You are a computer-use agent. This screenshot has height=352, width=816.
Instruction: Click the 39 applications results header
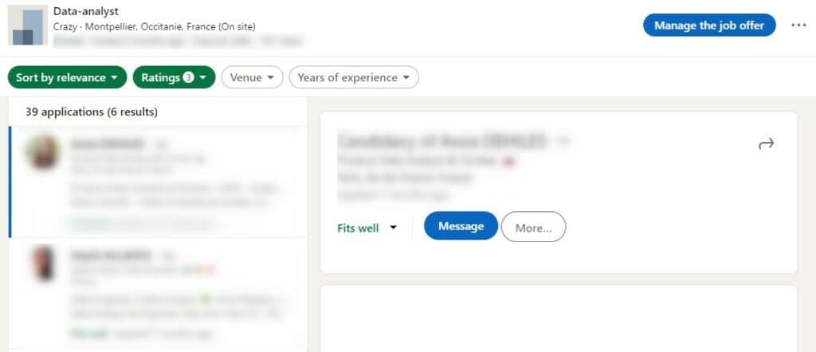click(92, 111)
